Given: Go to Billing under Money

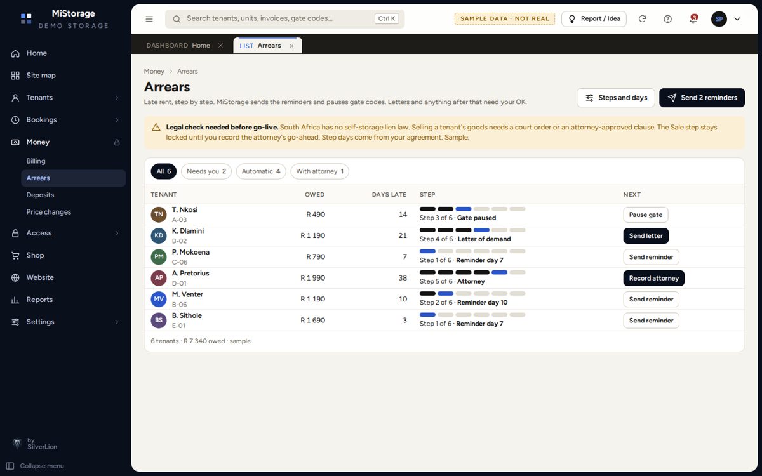Looking at the screenshot, I should pyautogui.click(x=74, y=161).
